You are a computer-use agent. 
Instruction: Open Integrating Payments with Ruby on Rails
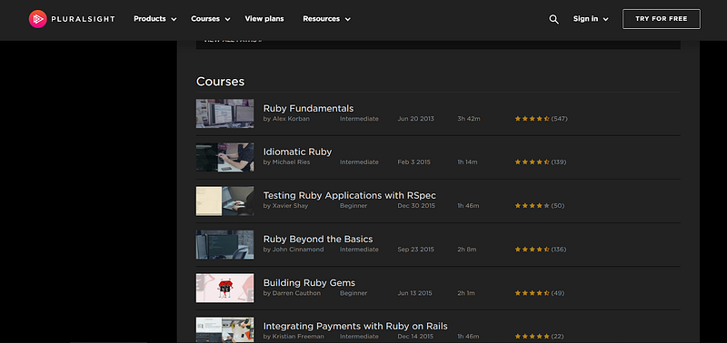tap(355, 326)
